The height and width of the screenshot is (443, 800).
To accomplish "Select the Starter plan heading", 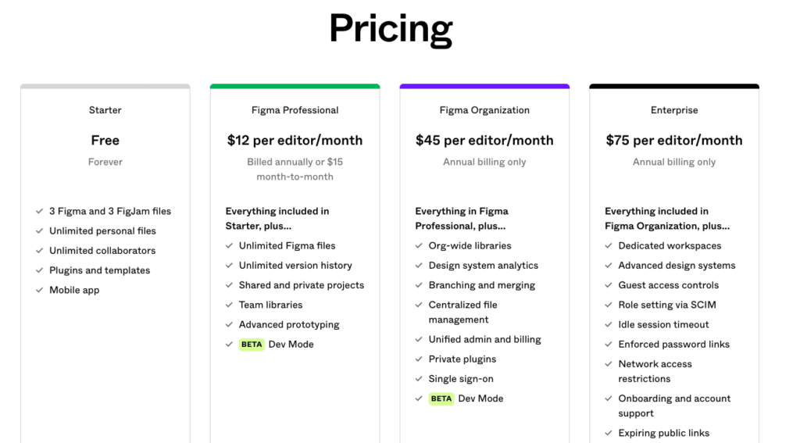I will pyautogui.click(x=105, y=110).
